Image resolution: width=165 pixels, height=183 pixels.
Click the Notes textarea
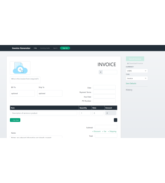(x=36, y=137)
